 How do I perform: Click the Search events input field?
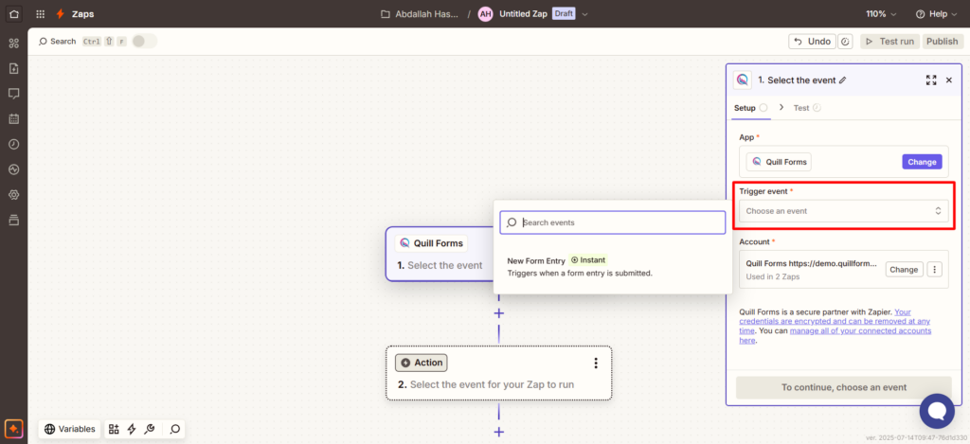tap(613, 222)
